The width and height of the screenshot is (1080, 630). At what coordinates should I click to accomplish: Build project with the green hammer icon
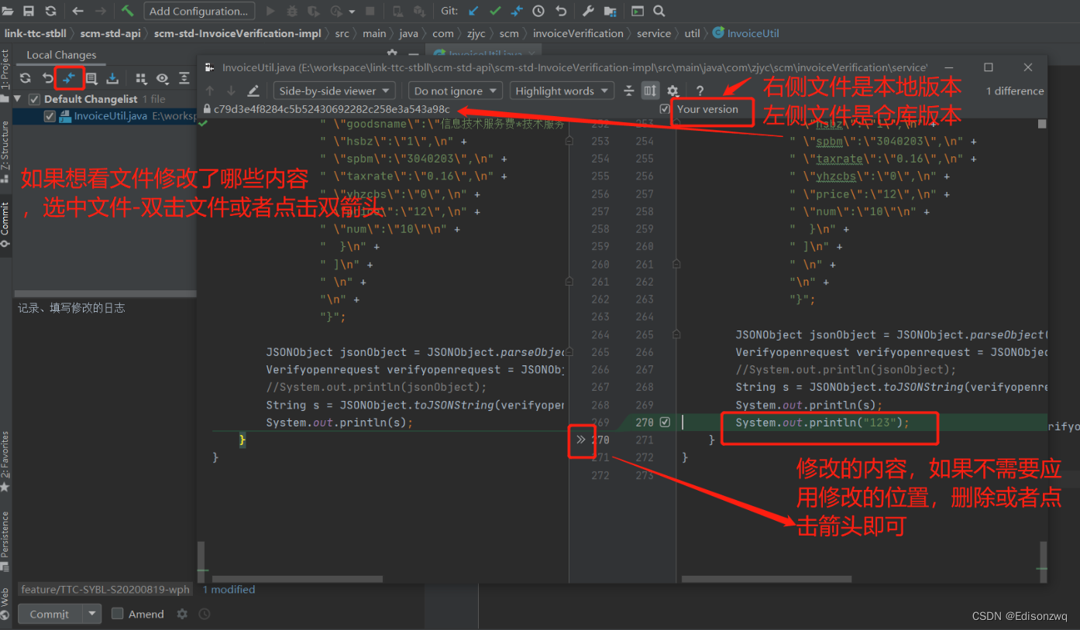(x=128, y=11)
